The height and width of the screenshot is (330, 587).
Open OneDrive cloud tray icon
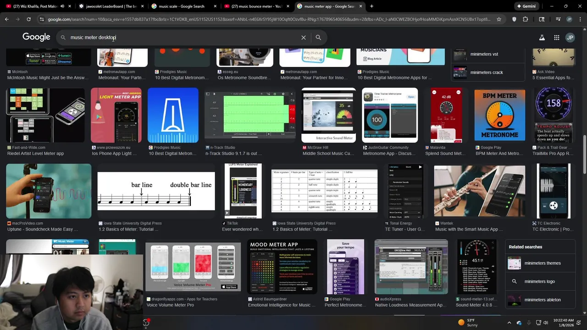click(x=519, y=323)
